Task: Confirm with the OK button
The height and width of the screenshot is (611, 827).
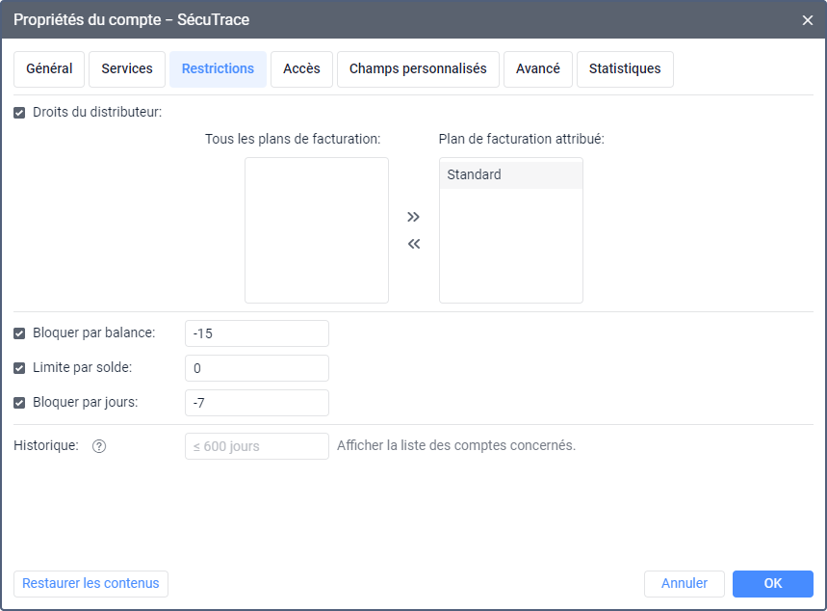Action: [773, 584]
